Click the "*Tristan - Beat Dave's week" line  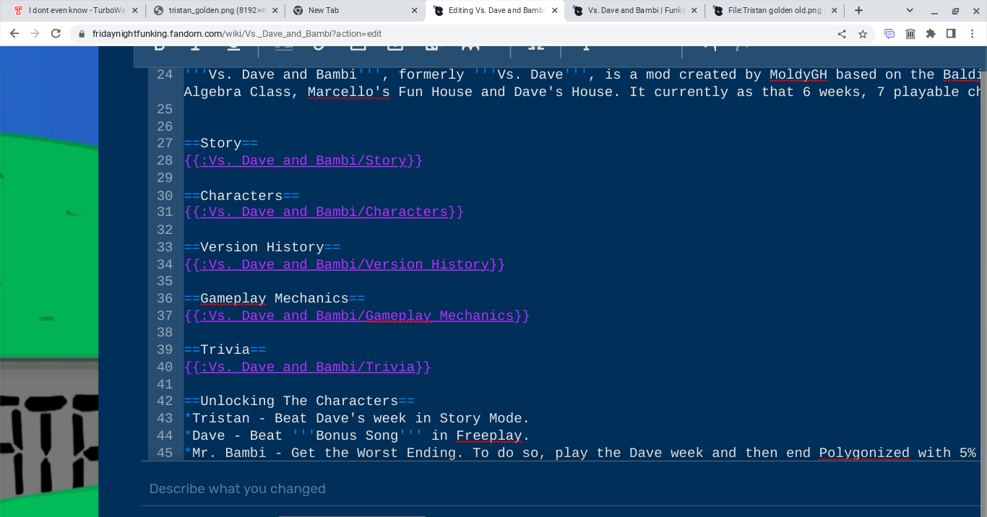(x=357, y=418)
